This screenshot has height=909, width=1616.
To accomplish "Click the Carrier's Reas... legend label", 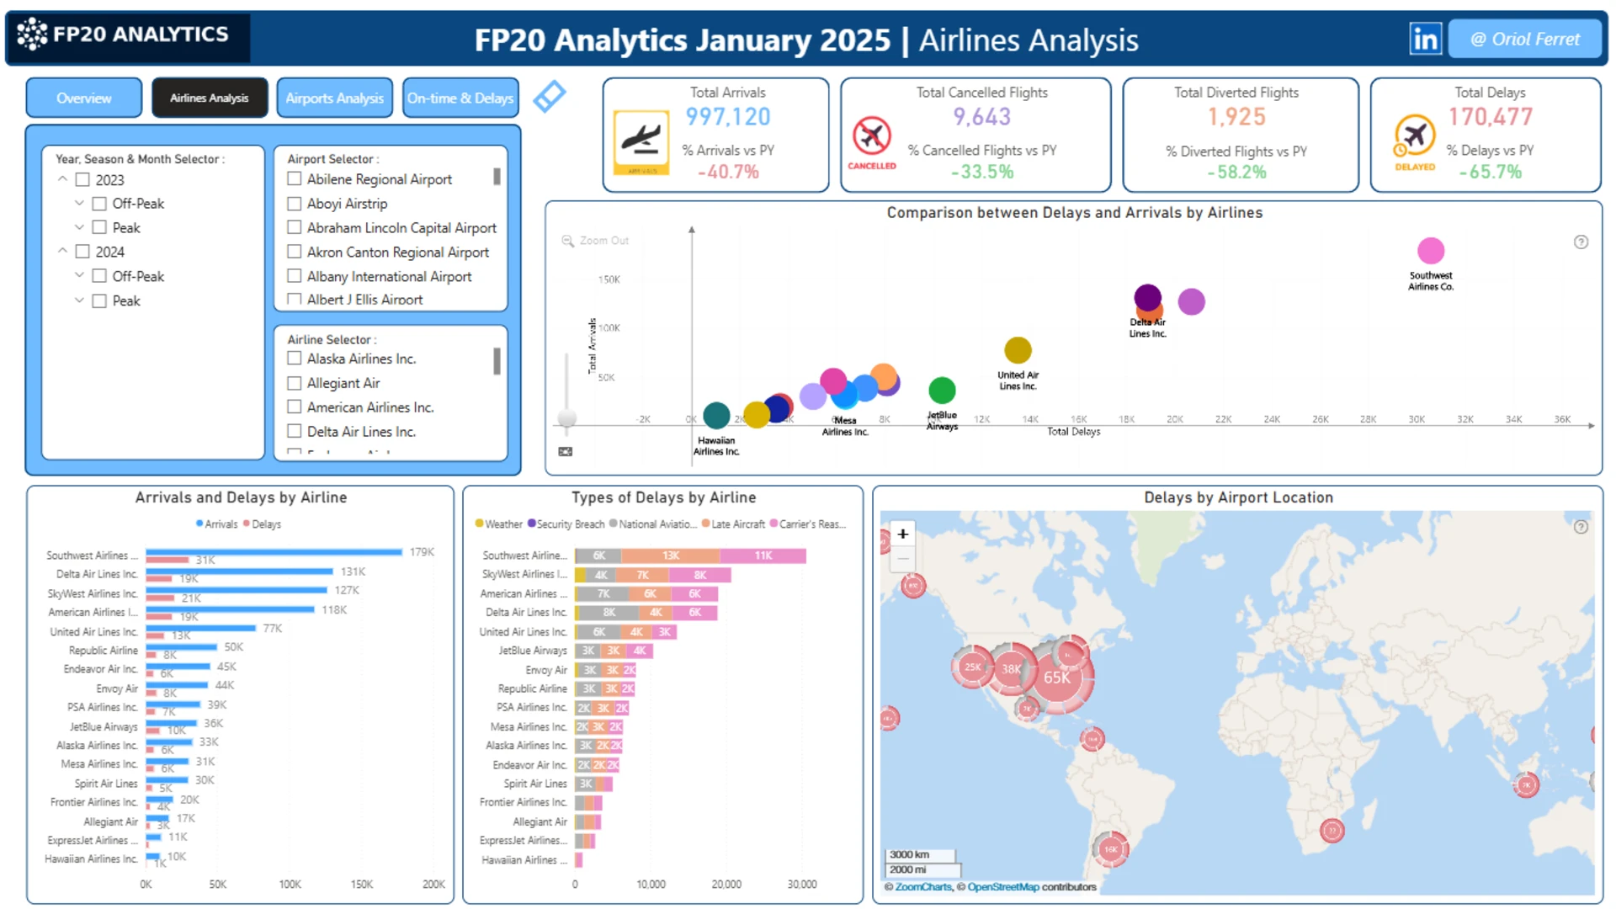I will click(x=812, y=524).
